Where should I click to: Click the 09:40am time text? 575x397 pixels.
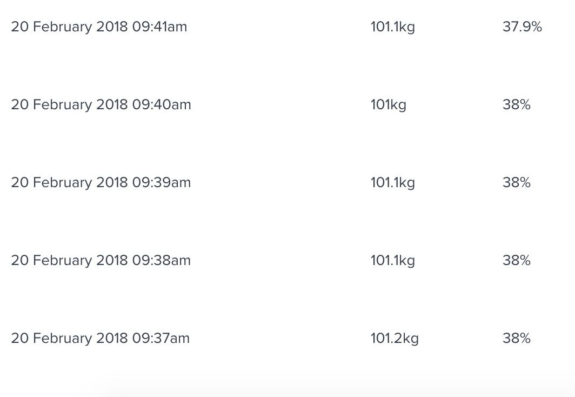162,105
